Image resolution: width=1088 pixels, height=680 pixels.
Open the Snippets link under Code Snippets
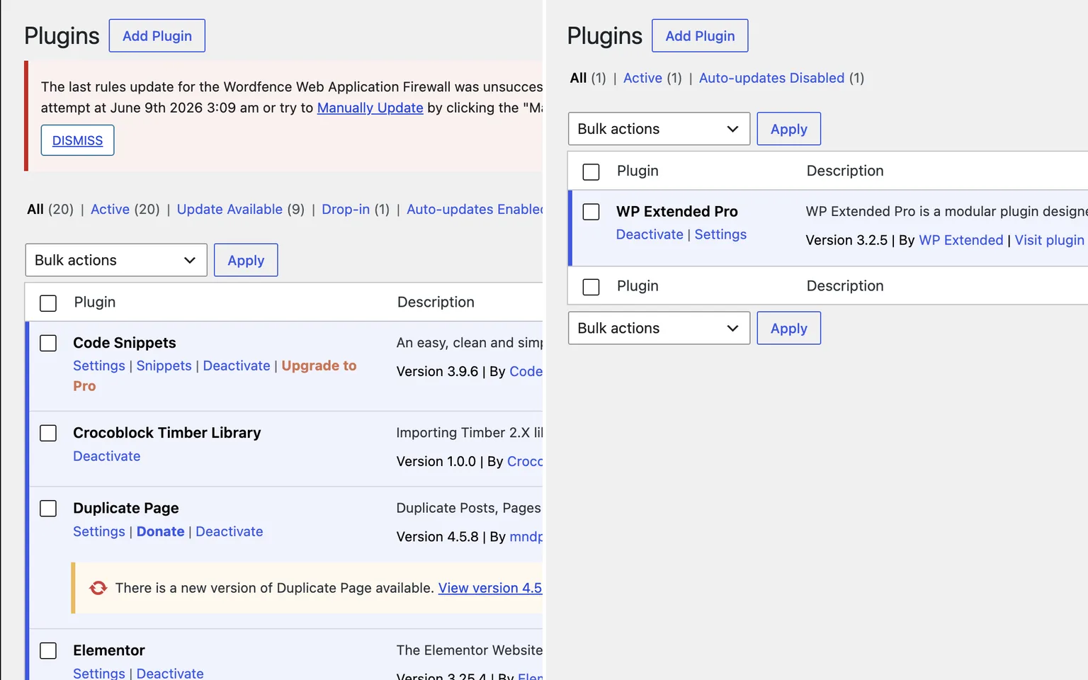(x=164, y=365)
